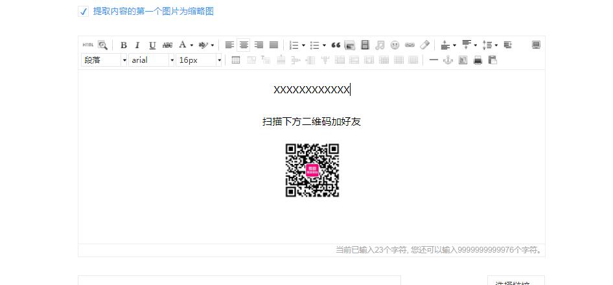Click the character count status message
Image resolution: width=613 pixels, height=285 pixels.
pyautogui.click(x=440, y=250)
